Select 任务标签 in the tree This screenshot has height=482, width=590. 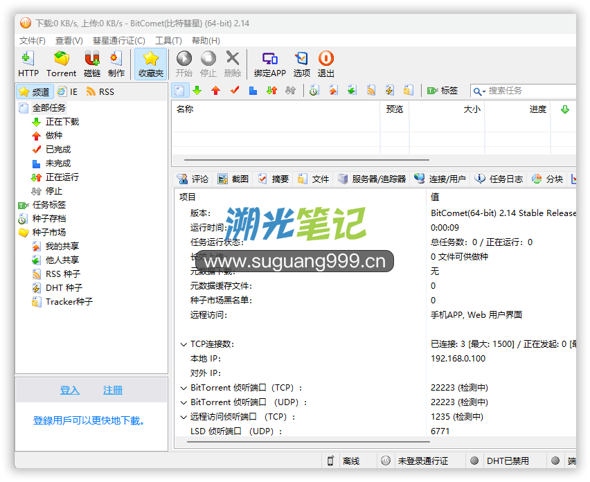49,205
